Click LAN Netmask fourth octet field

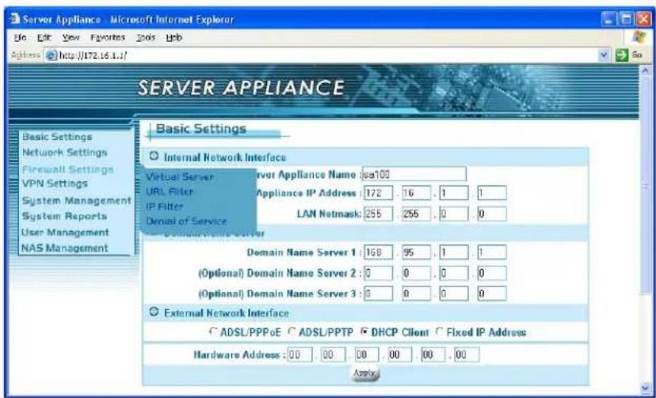(491, 214)
